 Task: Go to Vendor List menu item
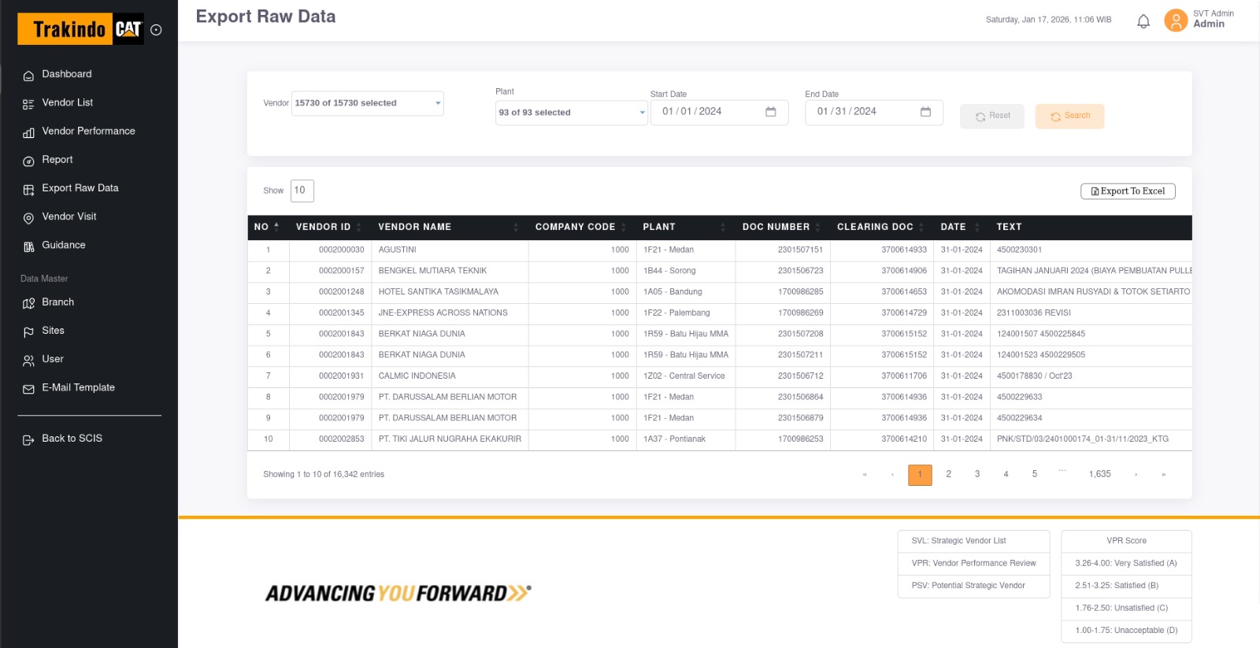click(68, 102)
